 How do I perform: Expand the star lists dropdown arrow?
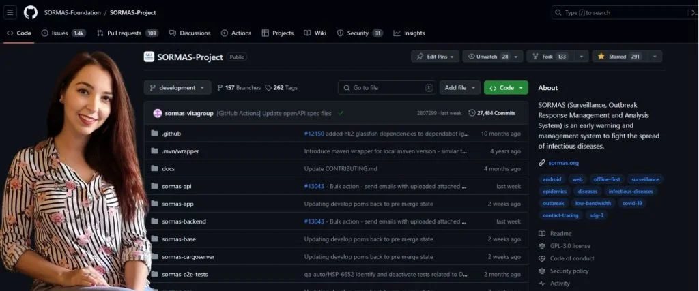point(655,57)
